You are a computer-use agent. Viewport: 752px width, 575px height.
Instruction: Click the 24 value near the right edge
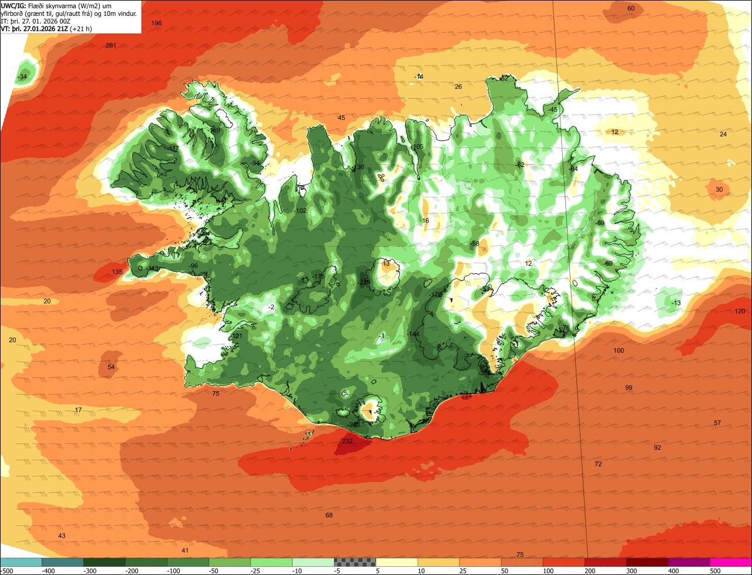point(723,134)
